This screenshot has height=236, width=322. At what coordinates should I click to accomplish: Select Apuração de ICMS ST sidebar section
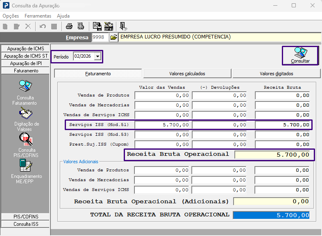pyautogui.click(x=25, y=56)
